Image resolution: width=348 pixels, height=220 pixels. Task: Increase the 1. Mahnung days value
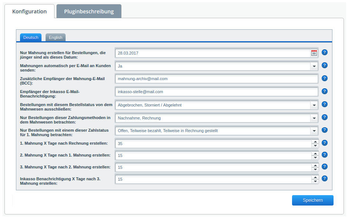pyautogui.click(x=315, y=142)
